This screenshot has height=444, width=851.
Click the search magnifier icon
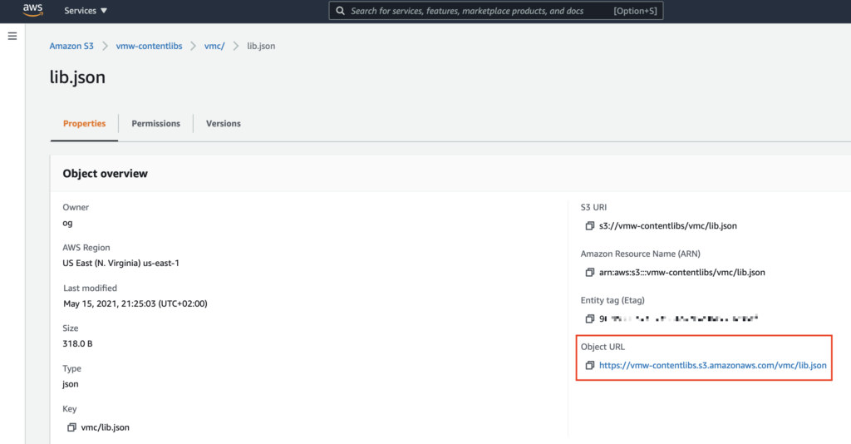[340, 11]
